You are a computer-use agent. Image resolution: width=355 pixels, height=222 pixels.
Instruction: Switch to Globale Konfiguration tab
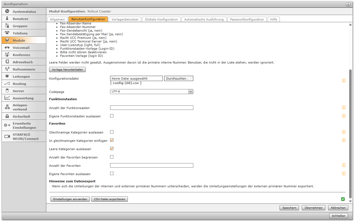[161, 19]
